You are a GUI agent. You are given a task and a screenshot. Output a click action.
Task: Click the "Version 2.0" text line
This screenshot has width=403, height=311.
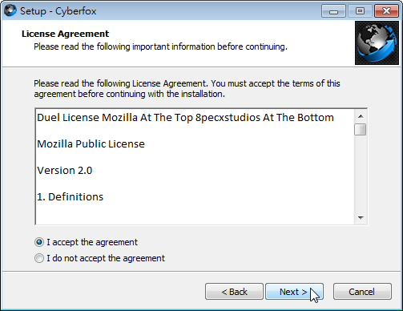tap(65, 171)
